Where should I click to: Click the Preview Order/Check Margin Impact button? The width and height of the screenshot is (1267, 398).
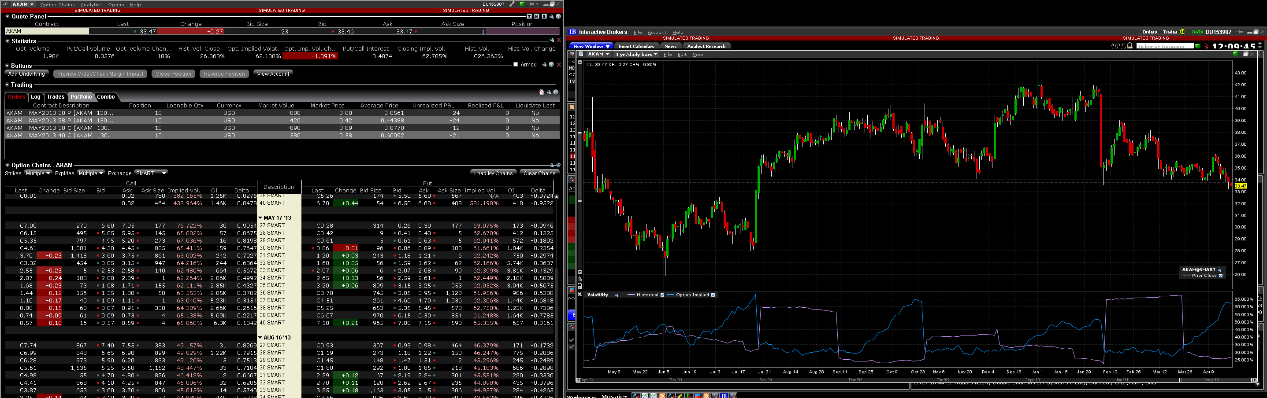100,74
